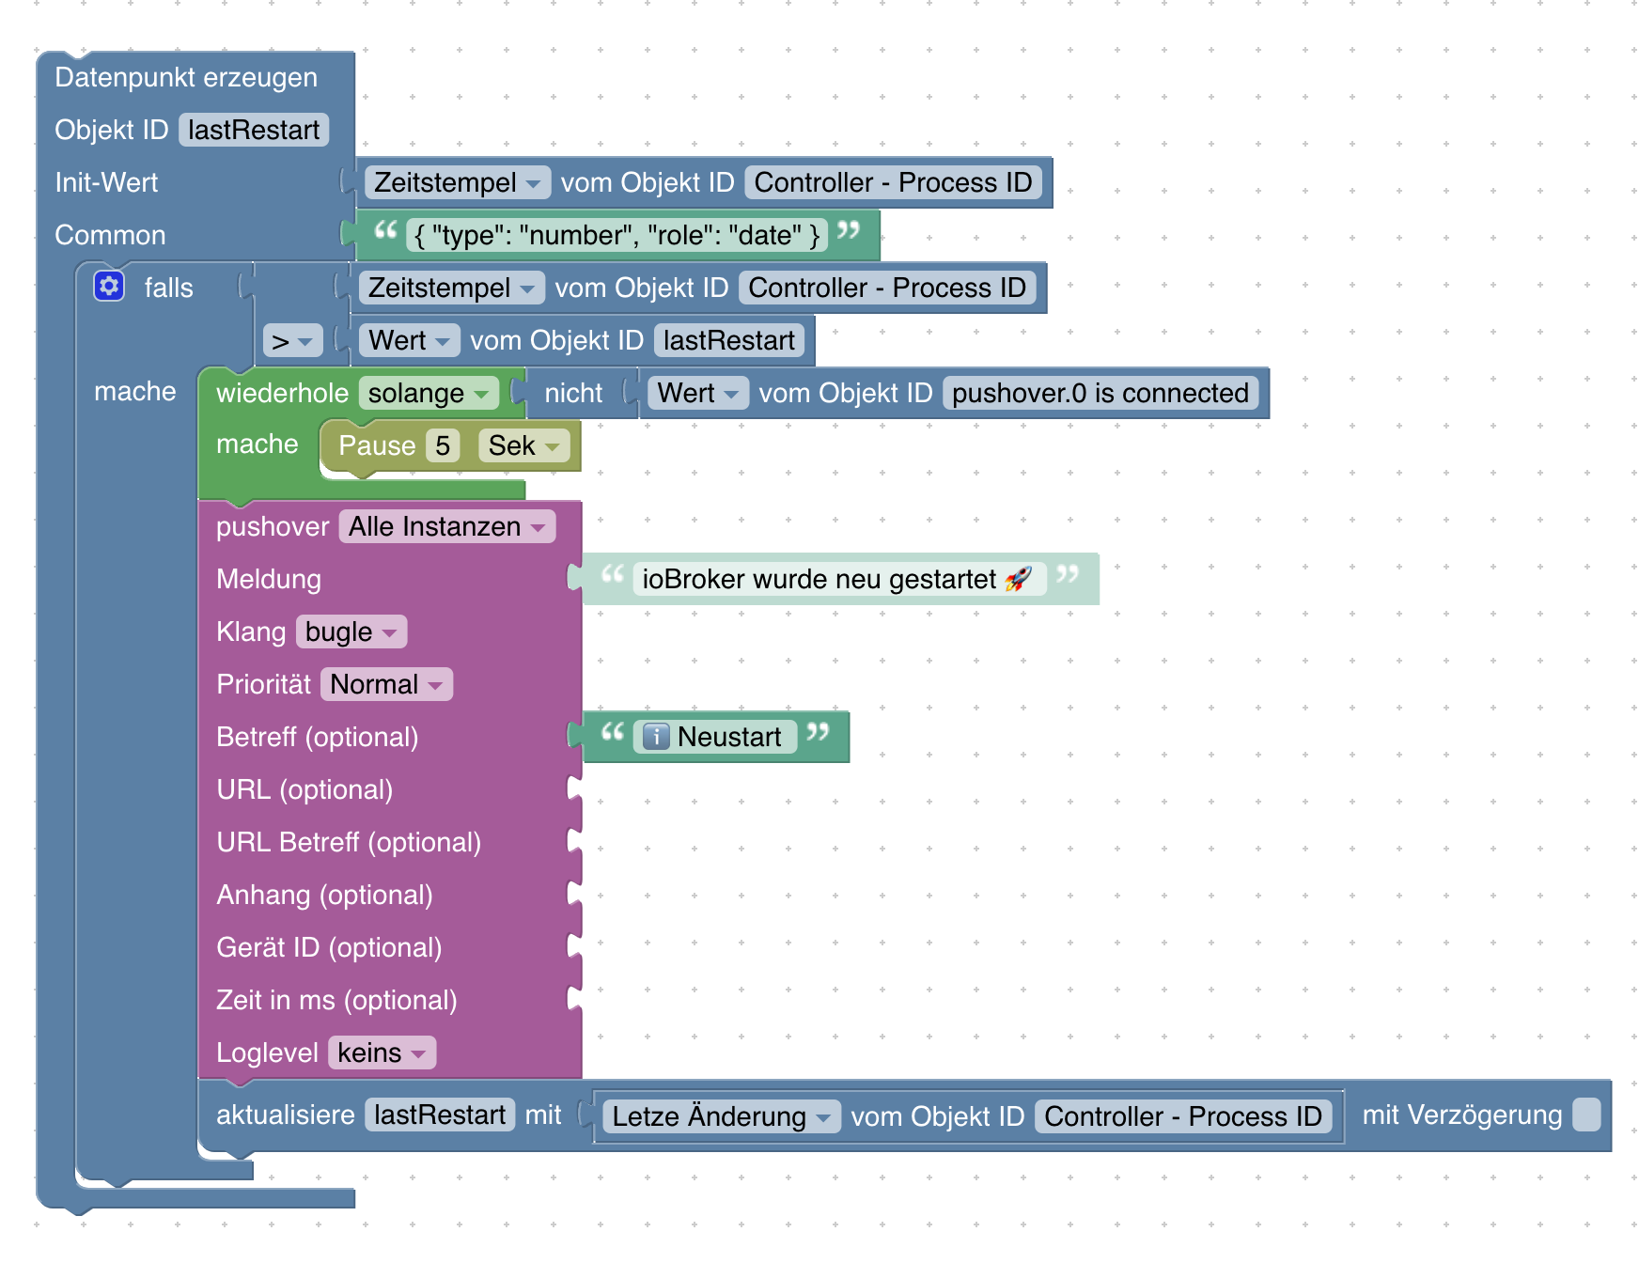This screenshot has width=1639, height=1263.
Task: Open the Alle Instanzen dropdown
Action: [447, 526]
